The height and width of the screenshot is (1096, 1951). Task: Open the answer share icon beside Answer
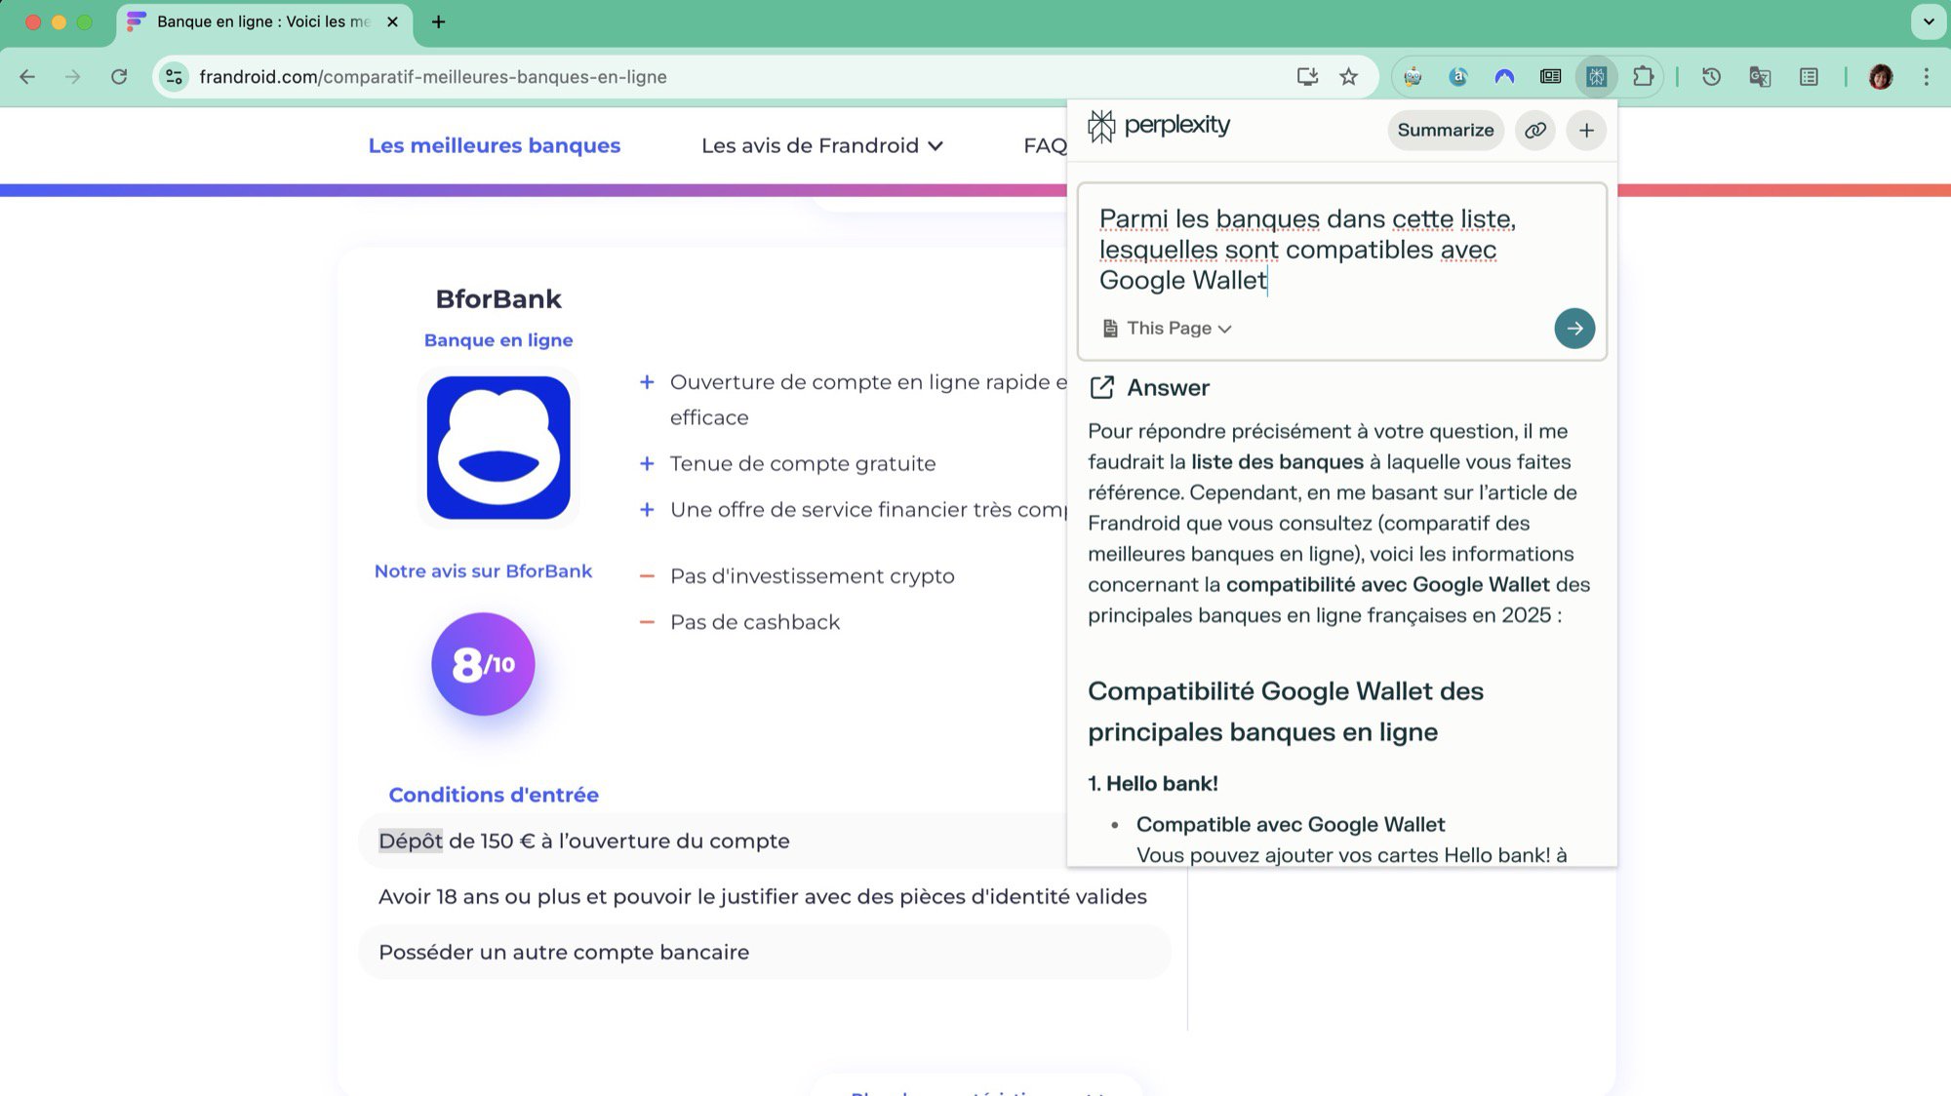point(1101,387)
